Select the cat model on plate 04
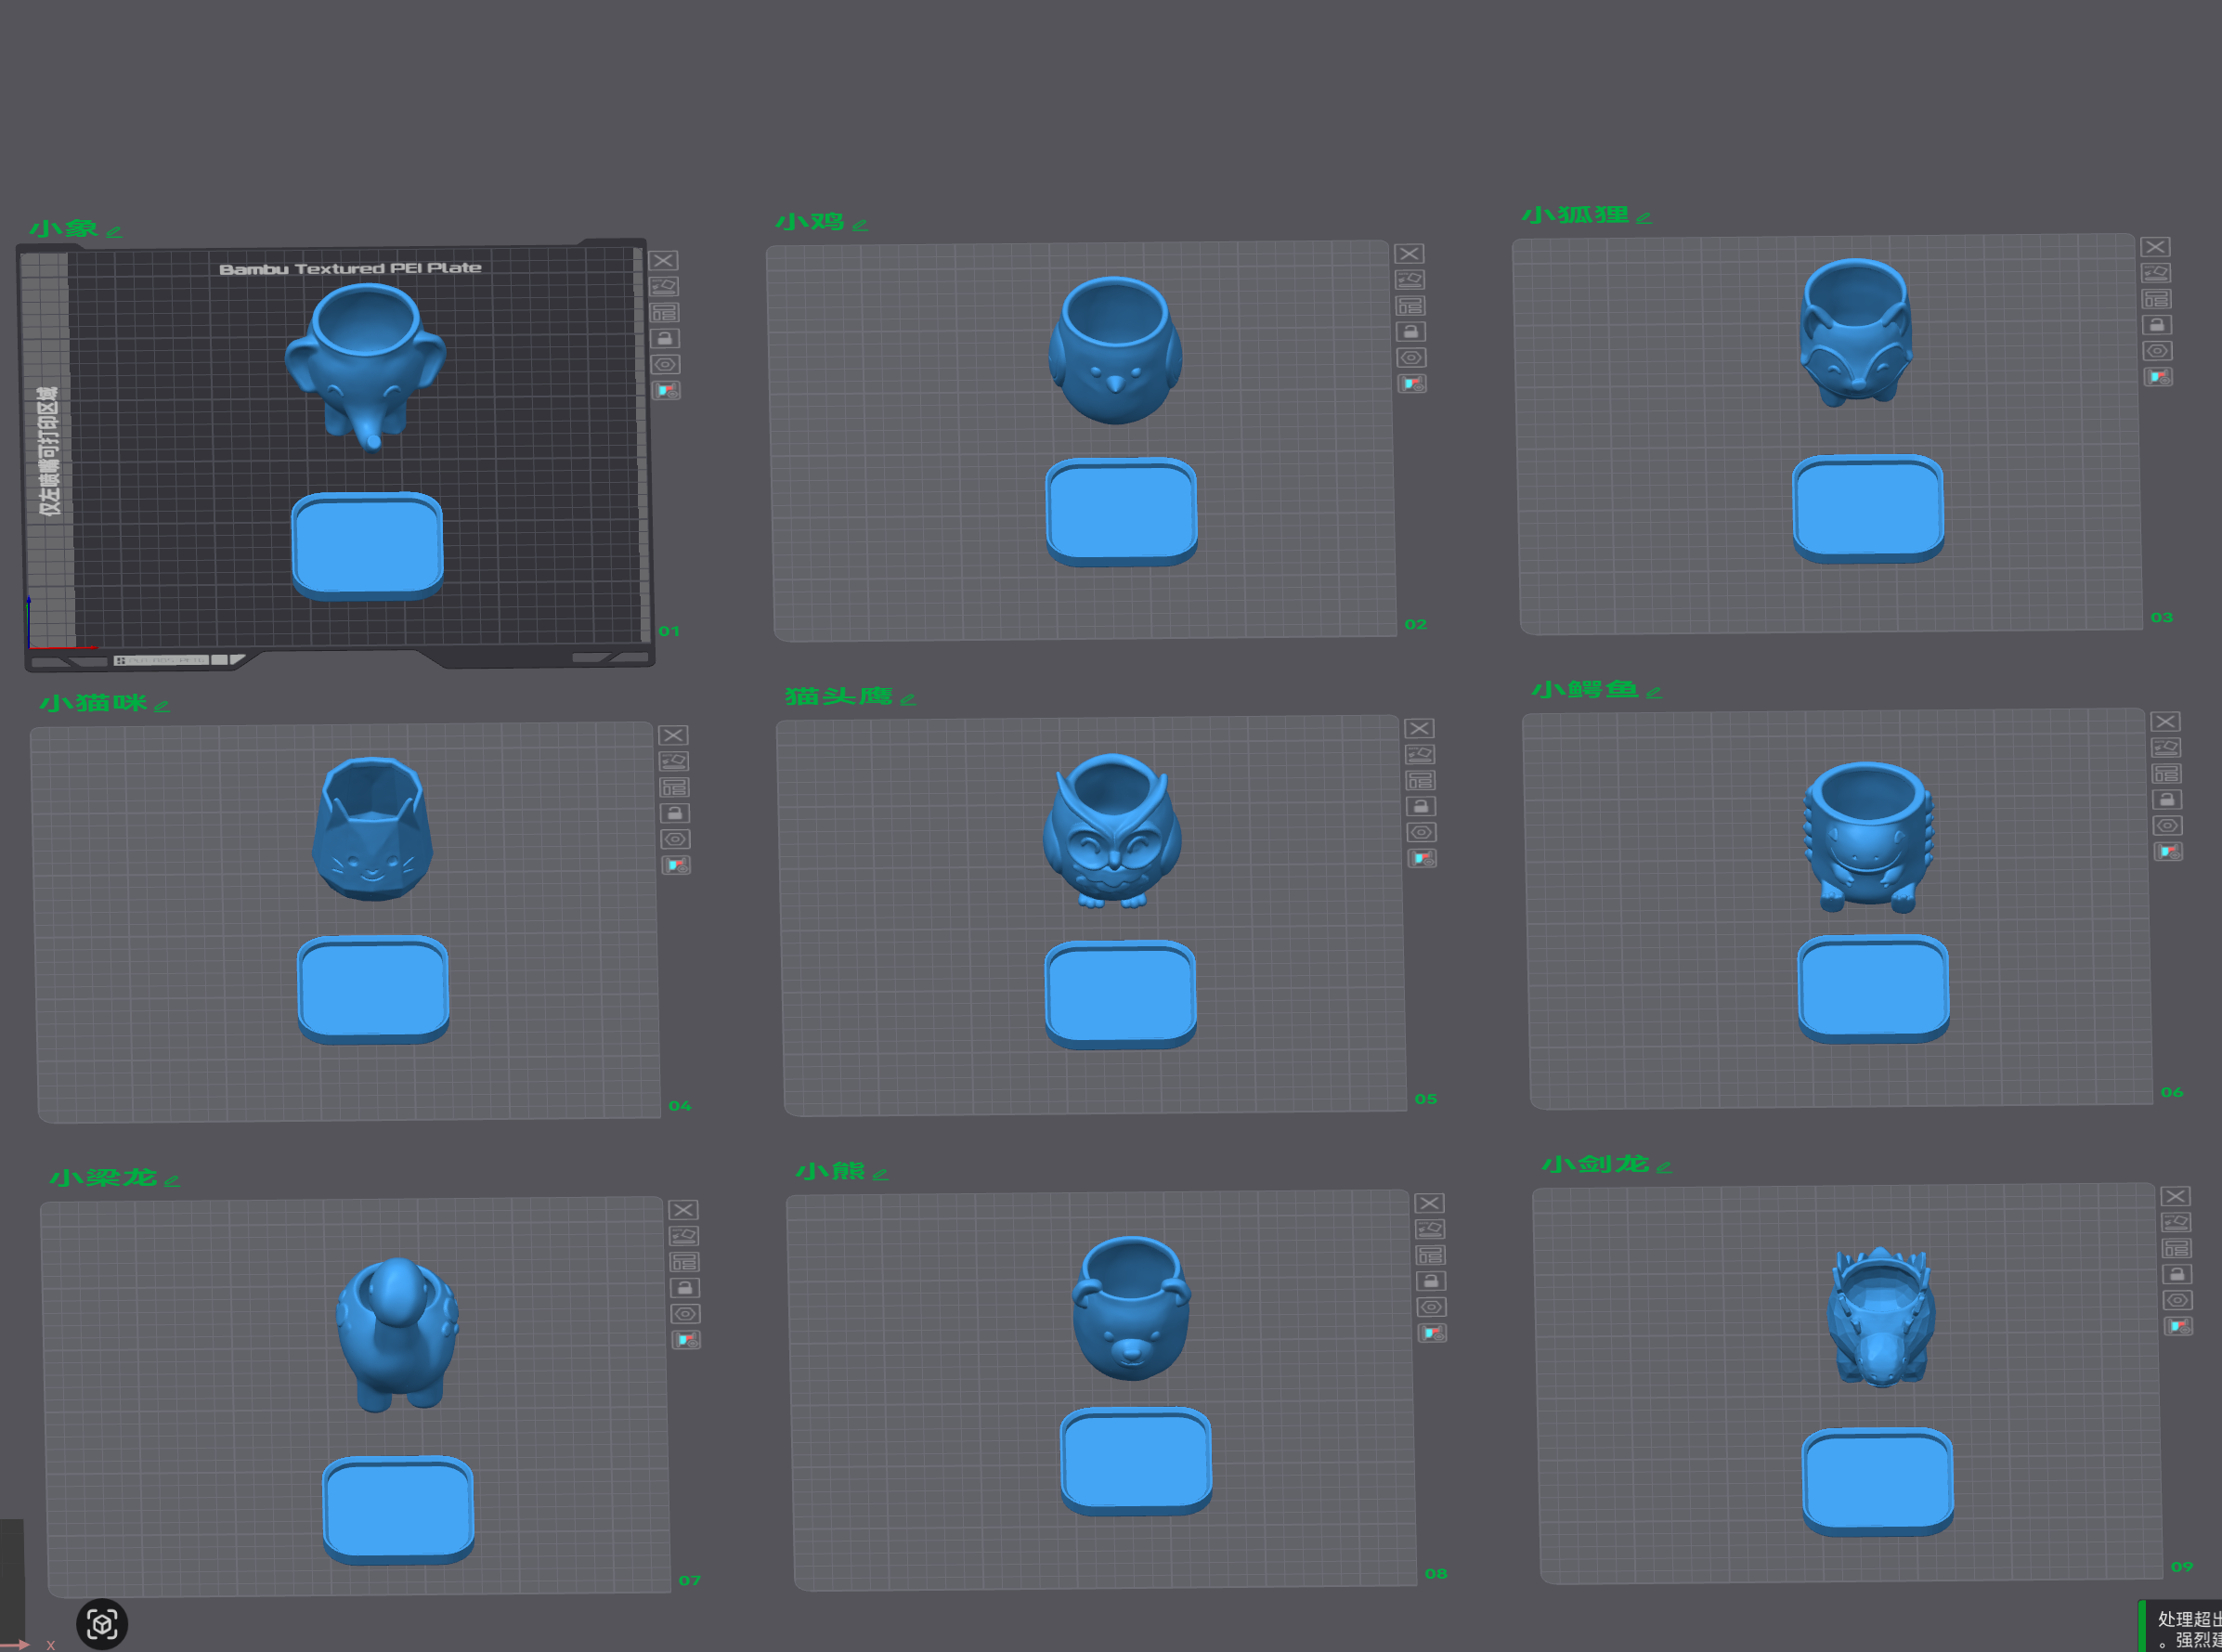The image size is (2222, 1652). click(372, 830)
